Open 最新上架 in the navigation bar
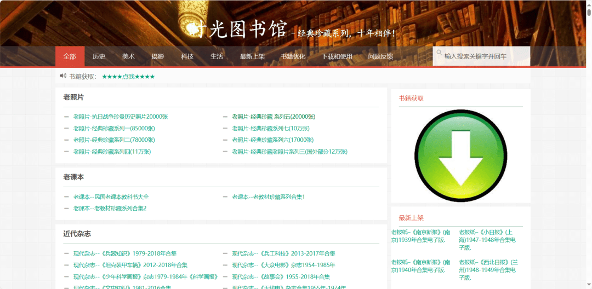The image size is (592, 289). (252, 56)
